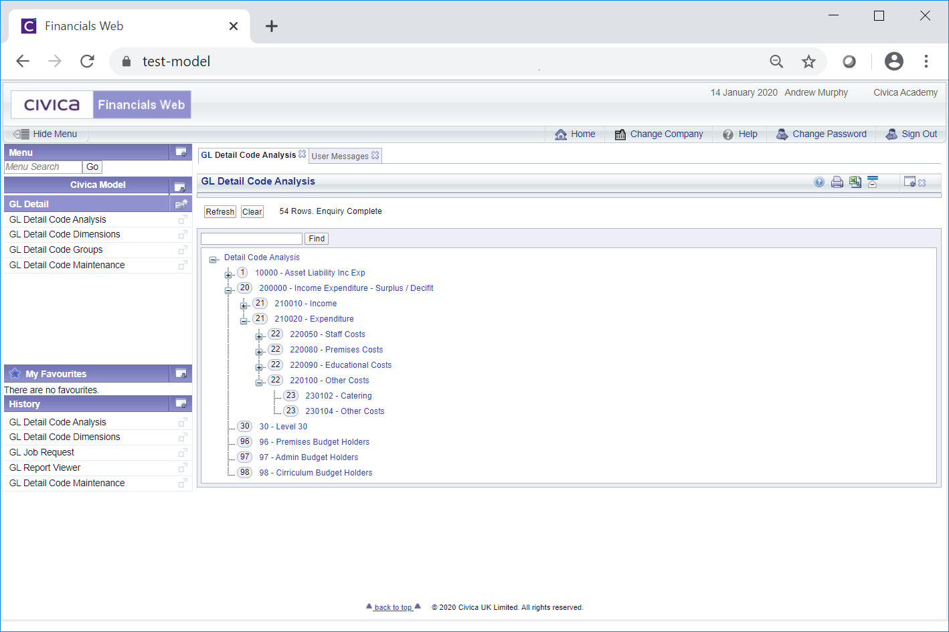Image resolution: width=949 pixels, height=632 pixels.
Task: Click the GL Detail folder-up icon
Action: click(181, 204)
